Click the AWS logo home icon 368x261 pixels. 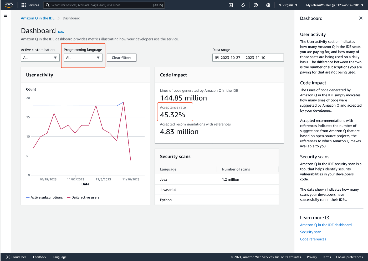tap(9, 5)
